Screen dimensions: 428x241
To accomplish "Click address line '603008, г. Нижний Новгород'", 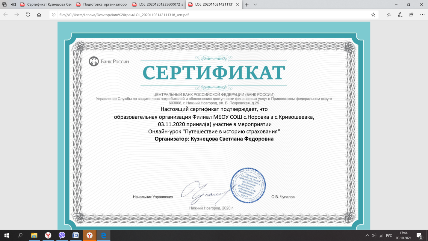I will [x=214, y=103].
